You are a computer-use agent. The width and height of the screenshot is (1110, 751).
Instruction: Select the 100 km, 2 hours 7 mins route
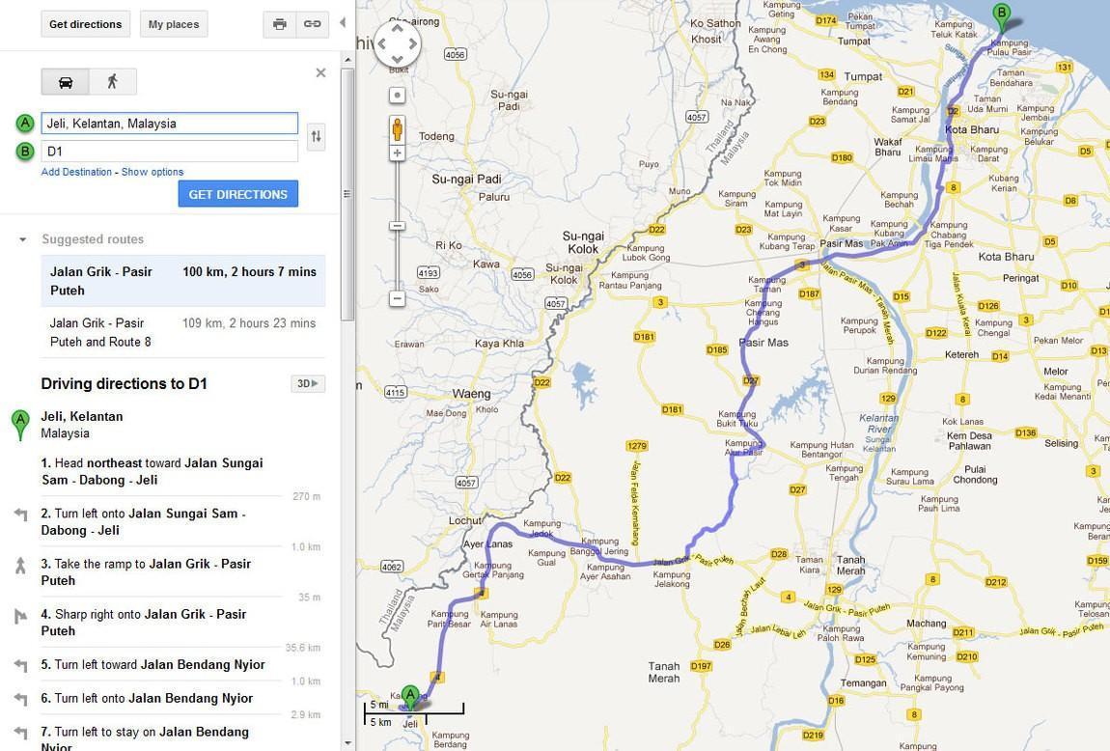click(183, 281)
